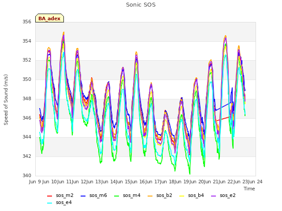
Task: Click the Jun 24 x-axis tick label
Action: 255,182
